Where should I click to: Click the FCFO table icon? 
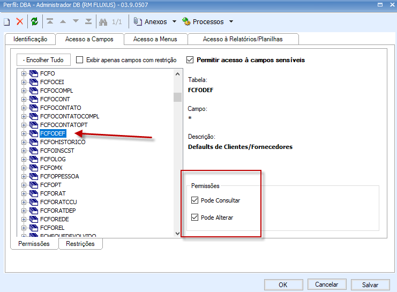click(x=34, y=73)
